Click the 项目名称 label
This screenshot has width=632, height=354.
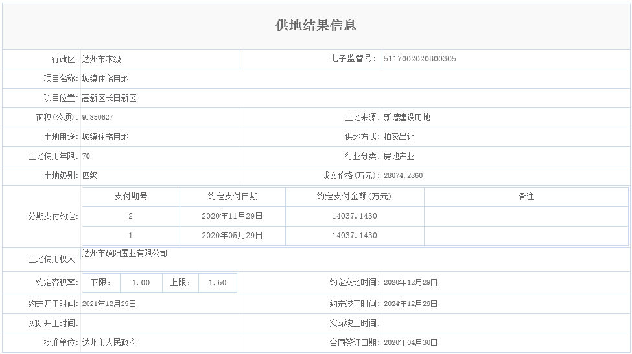coord(60,78)
